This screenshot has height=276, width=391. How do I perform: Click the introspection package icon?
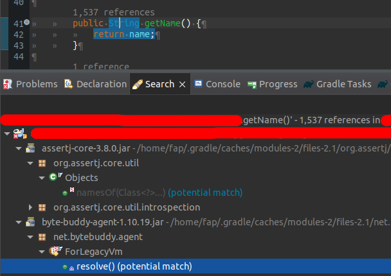pyautogui.click(x=42, y=207)
